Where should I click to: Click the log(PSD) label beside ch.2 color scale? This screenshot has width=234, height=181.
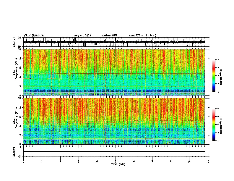pyautogui.click(x=221, y=126)
